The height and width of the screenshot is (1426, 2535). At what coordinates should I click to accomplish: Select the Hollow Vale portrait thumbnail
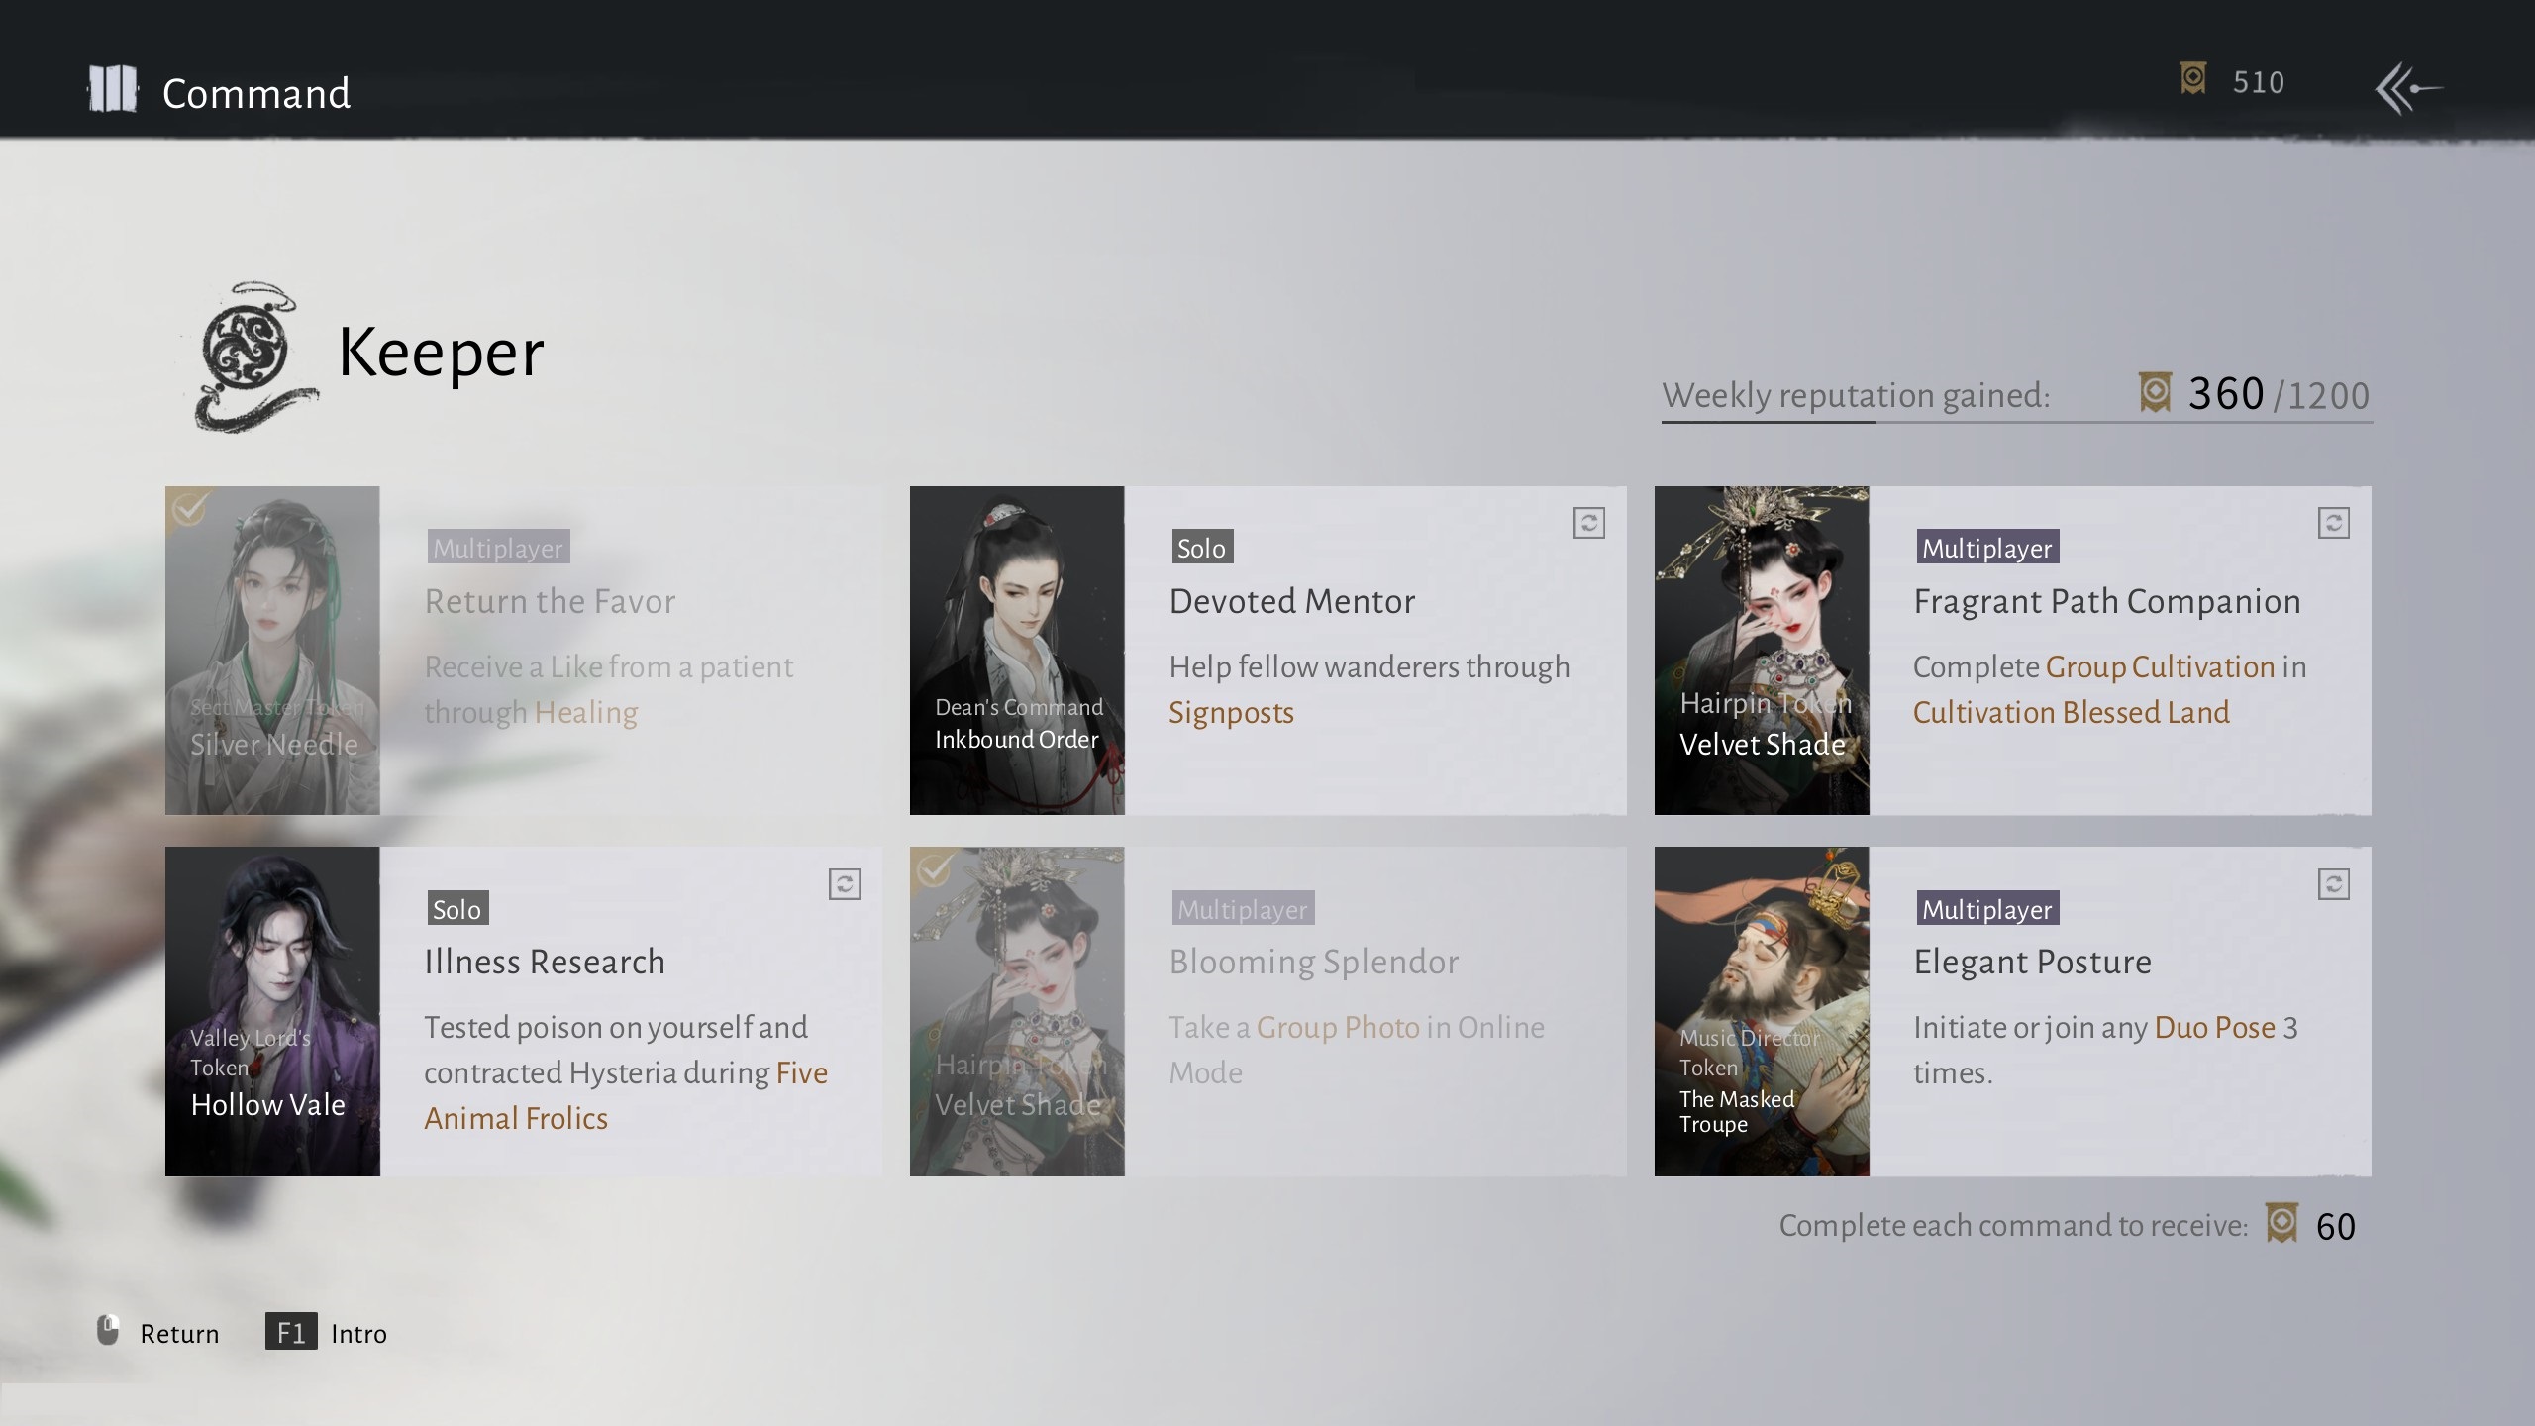click(x=272, y=1011)
